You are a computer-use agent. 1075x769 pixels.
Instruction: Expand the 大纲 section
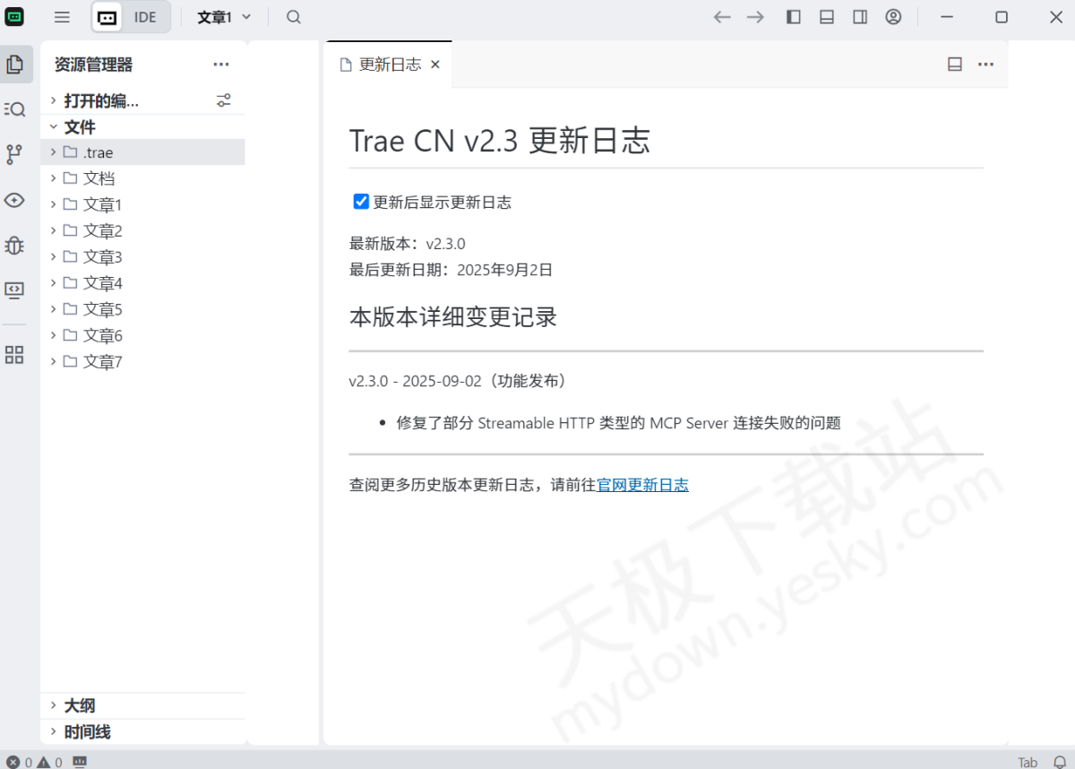coord(80,705)
